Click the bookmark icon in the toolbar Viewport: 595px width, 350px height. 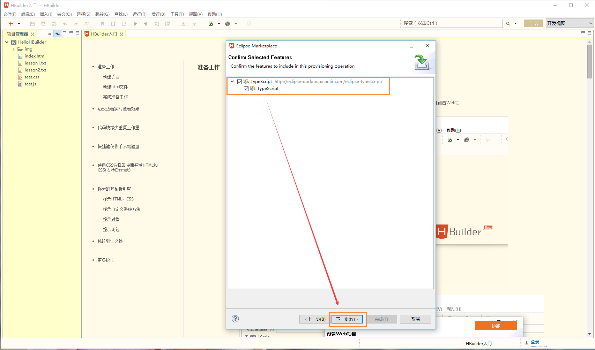(102, 23)
